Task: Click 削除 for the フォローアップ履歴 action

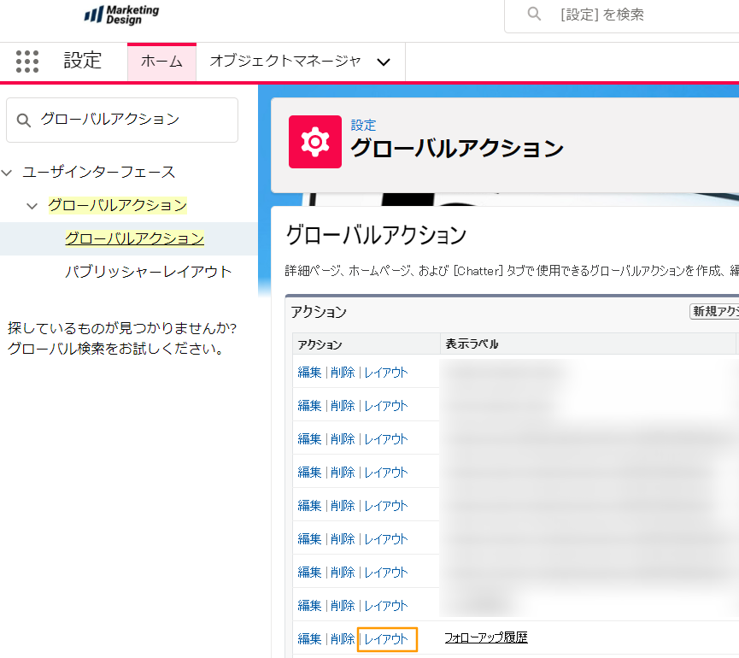Action: [343, 638]
